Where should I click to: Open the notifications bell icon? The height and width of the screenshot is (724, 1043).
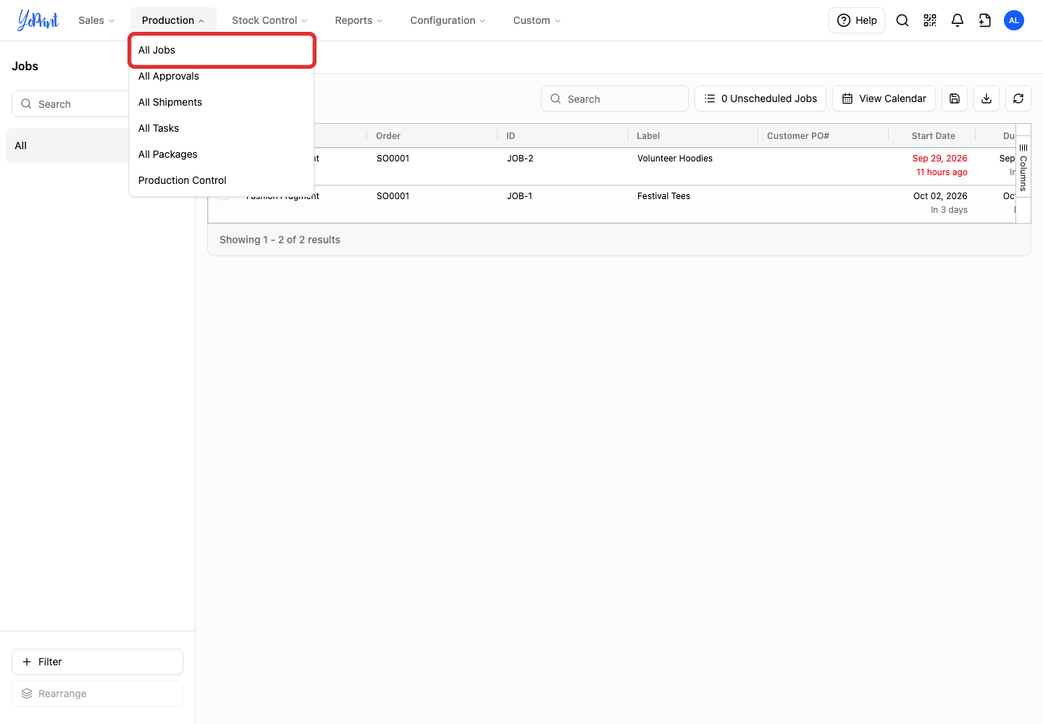click(x=958, y=20)
